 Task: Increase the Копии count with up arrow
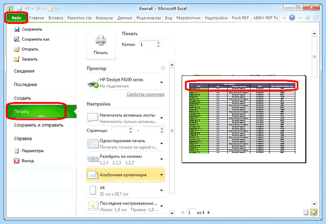[x=159, y=43]
